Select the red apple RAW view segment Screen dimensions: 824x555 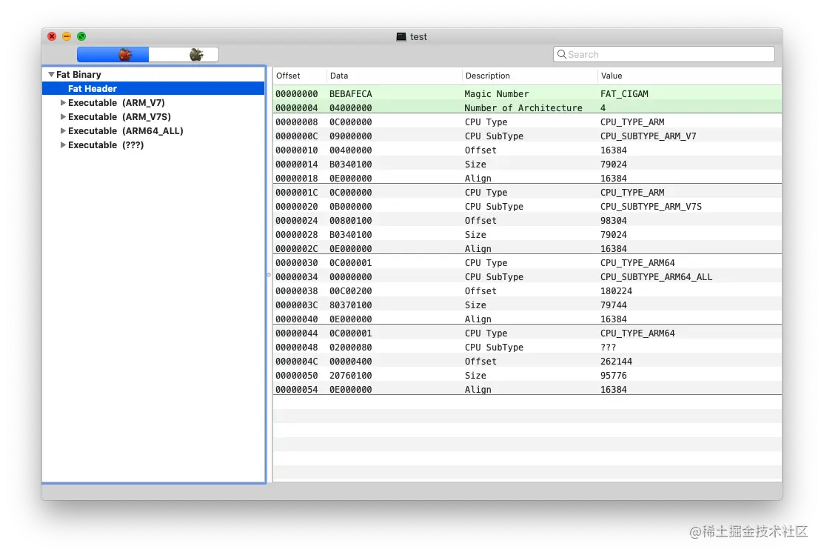[113, 54]
